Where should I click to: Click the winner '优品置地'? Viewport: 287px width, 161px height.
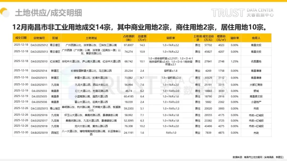256,62
